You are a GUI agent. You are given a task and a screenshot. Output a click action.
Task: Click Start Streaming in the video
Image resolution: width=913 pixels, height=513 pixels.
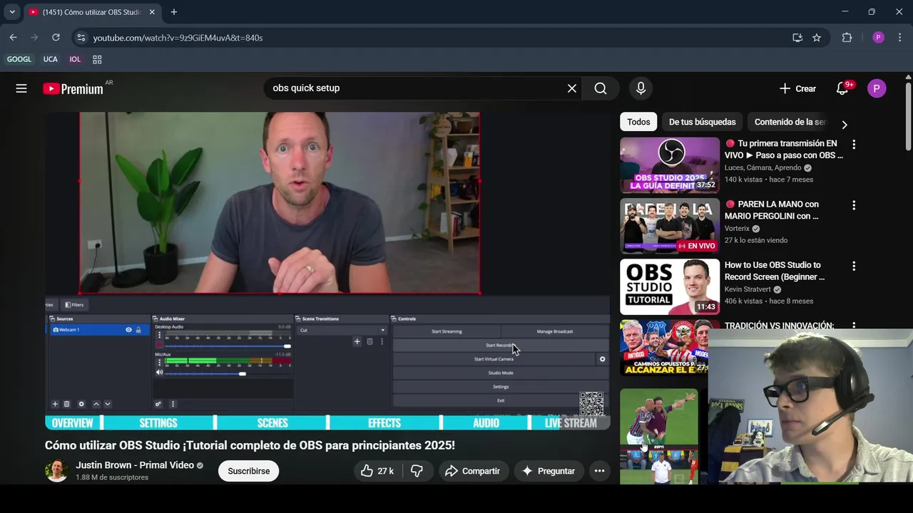(447, 331)
